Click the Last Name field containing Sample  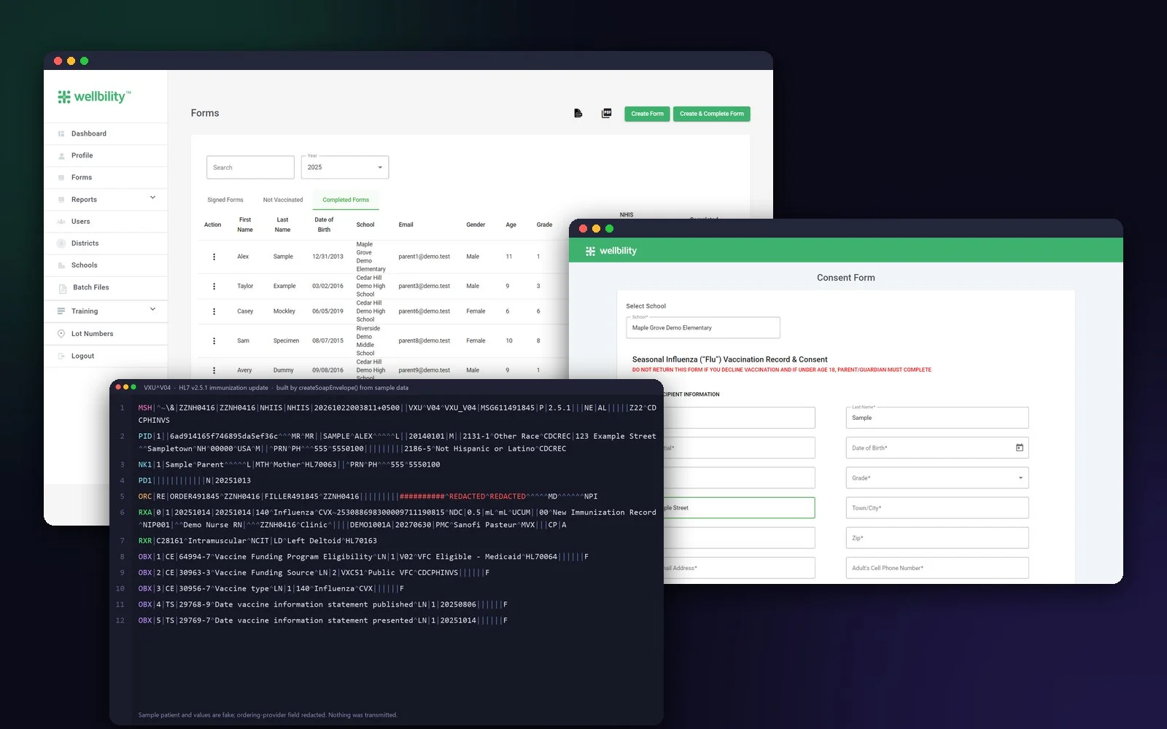937,418
